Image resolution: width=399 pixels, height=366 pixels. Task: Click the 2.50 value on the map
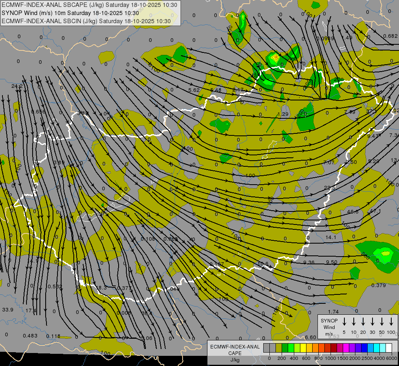[x=351, y=162]
